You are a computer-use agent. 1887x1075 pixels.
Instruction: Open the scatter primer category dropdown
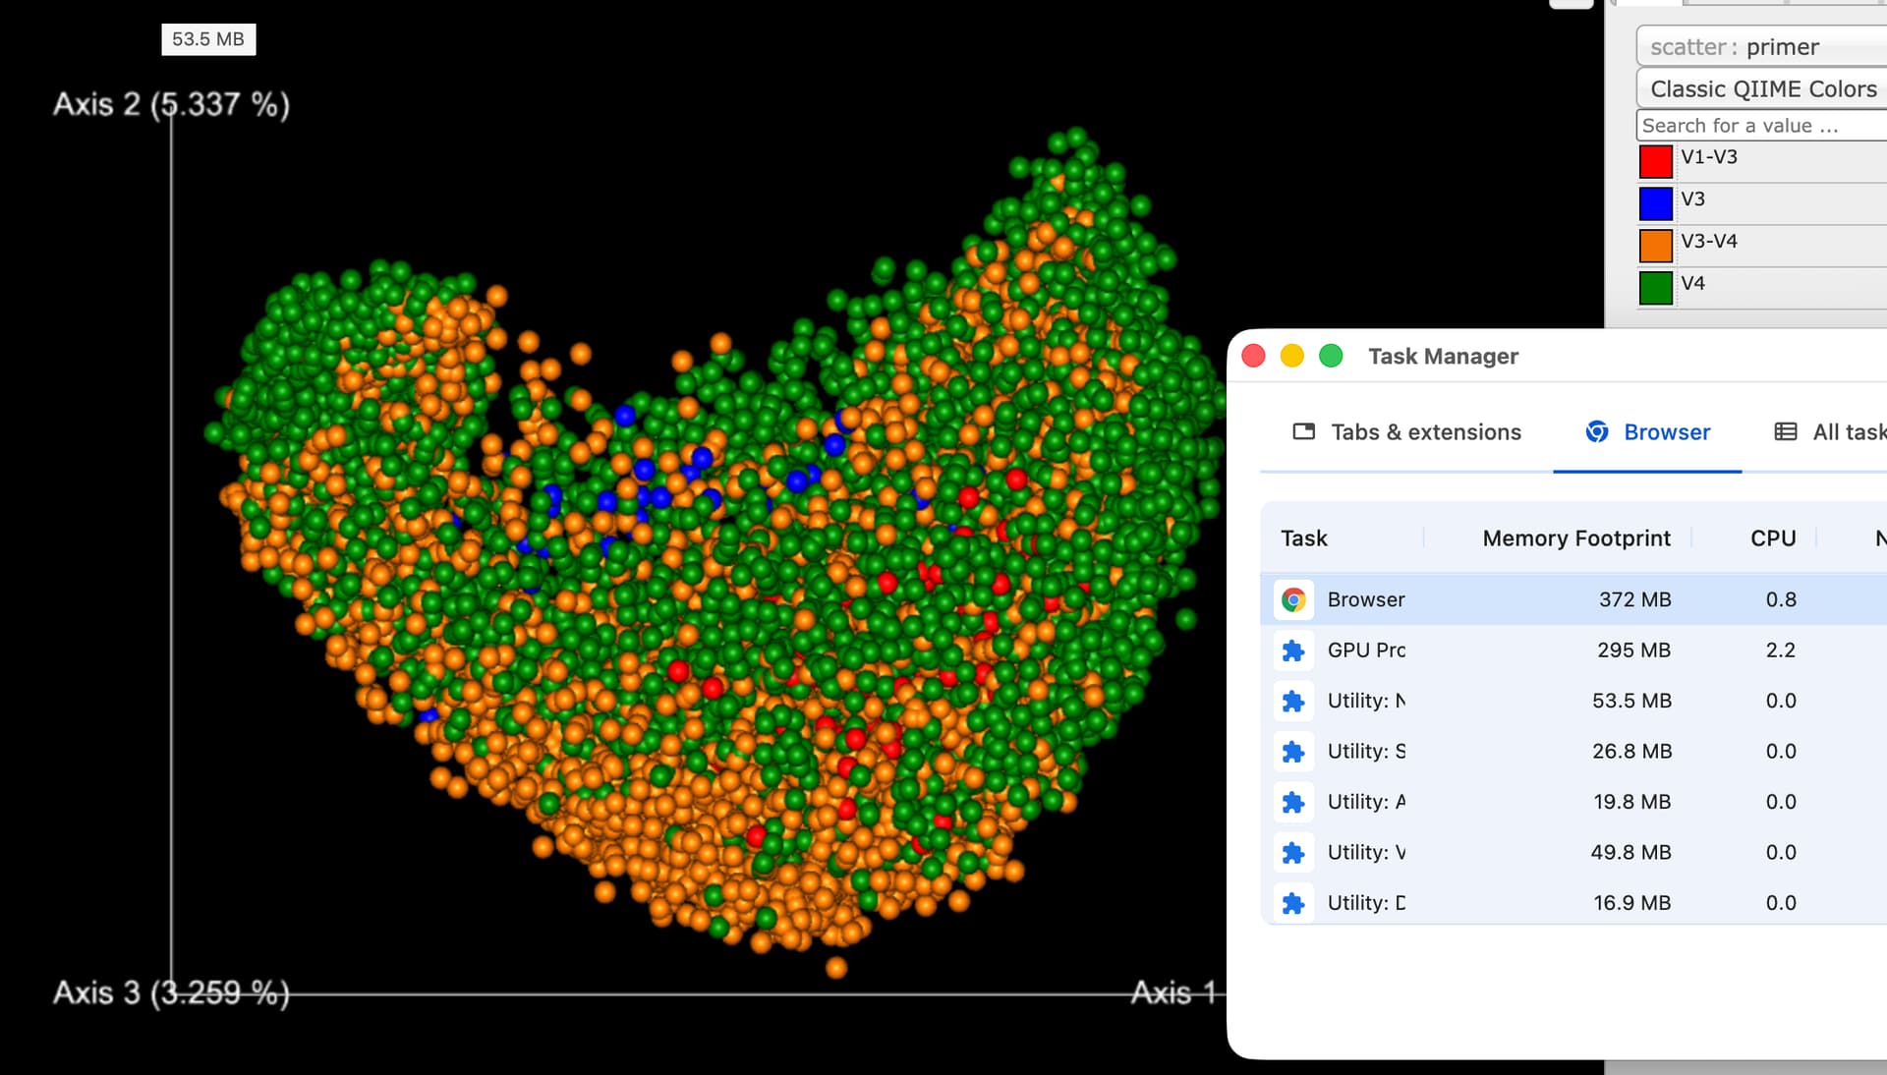coord(1761,47)
